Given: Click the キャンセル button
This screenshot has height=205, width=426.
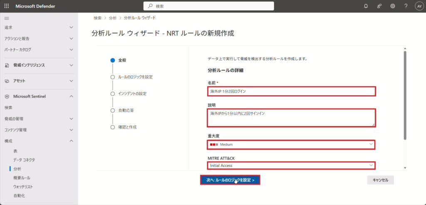Looking at the screenshot, I should [x=380, y=180].
